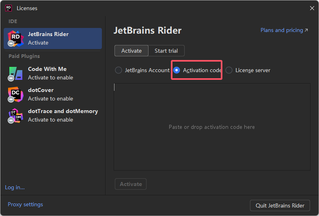Switch to the Start trial tab
The width and height of the screenshot is (319, 216).
[x=166, y=51]
